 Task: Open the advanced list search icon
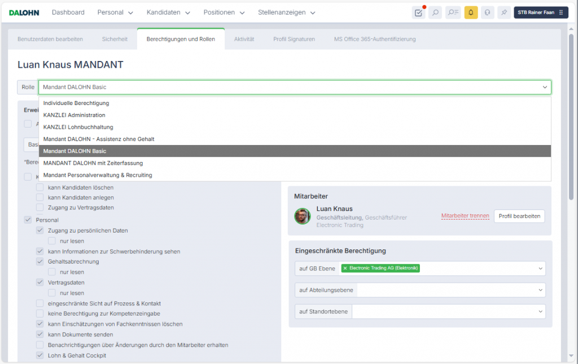click(x=453, y=12)
